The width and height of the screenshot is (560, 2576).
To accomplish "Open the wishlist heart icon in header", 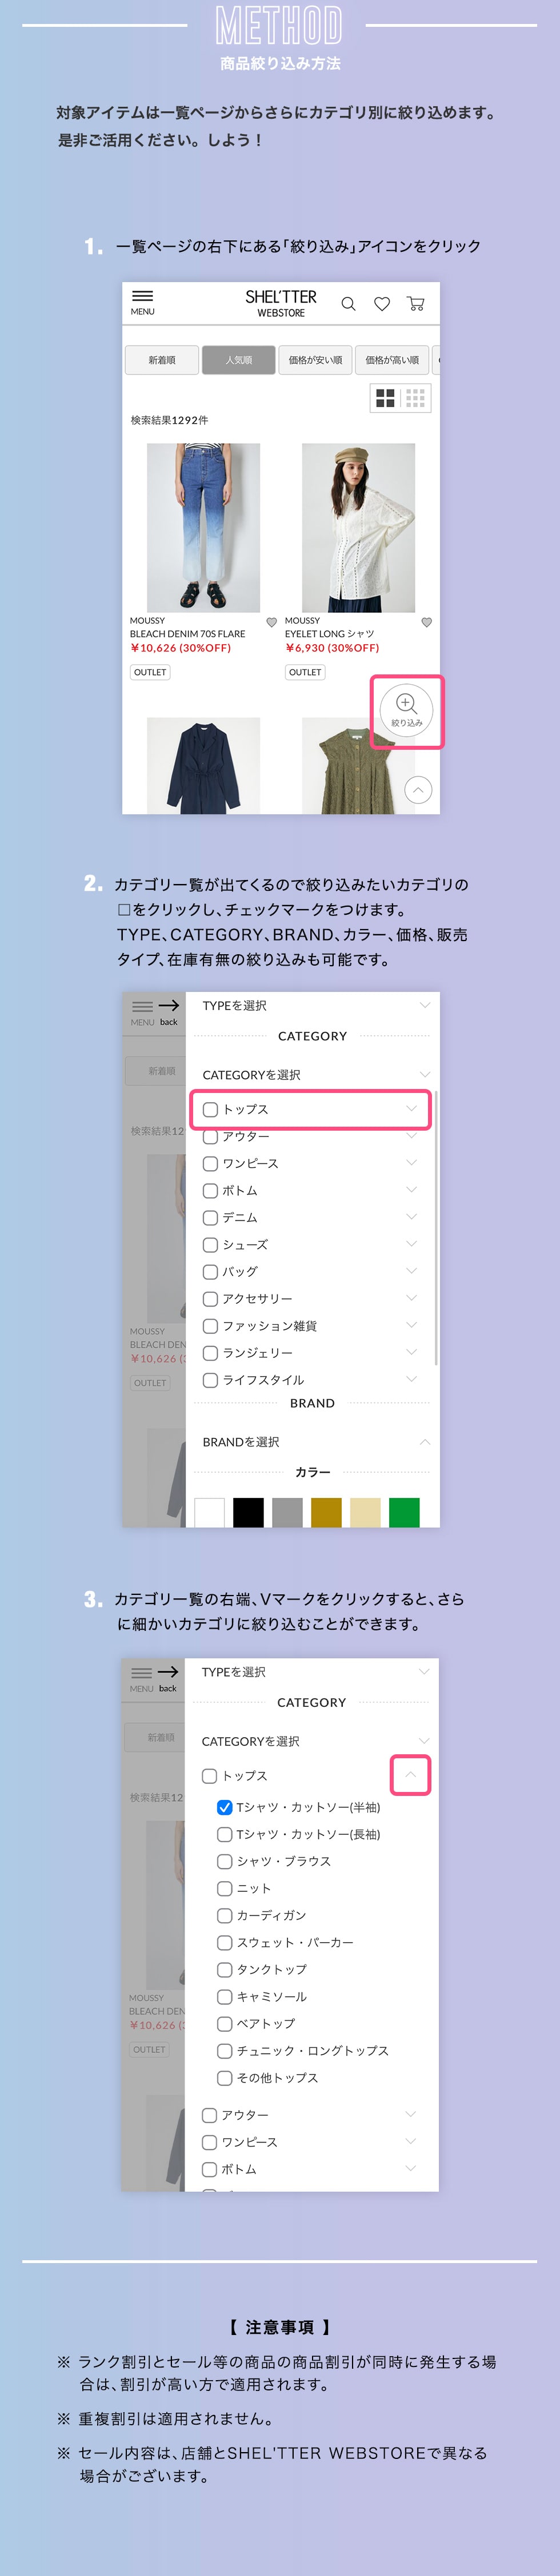I will 382,304.
